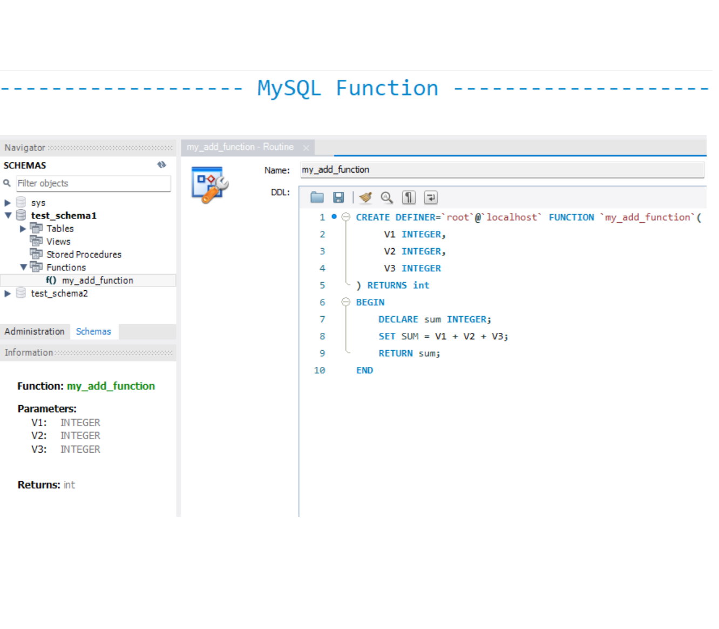Toggle invisible characters with the pilcrow button
This screenshot has width=719, height=629.
click(409, 197)
